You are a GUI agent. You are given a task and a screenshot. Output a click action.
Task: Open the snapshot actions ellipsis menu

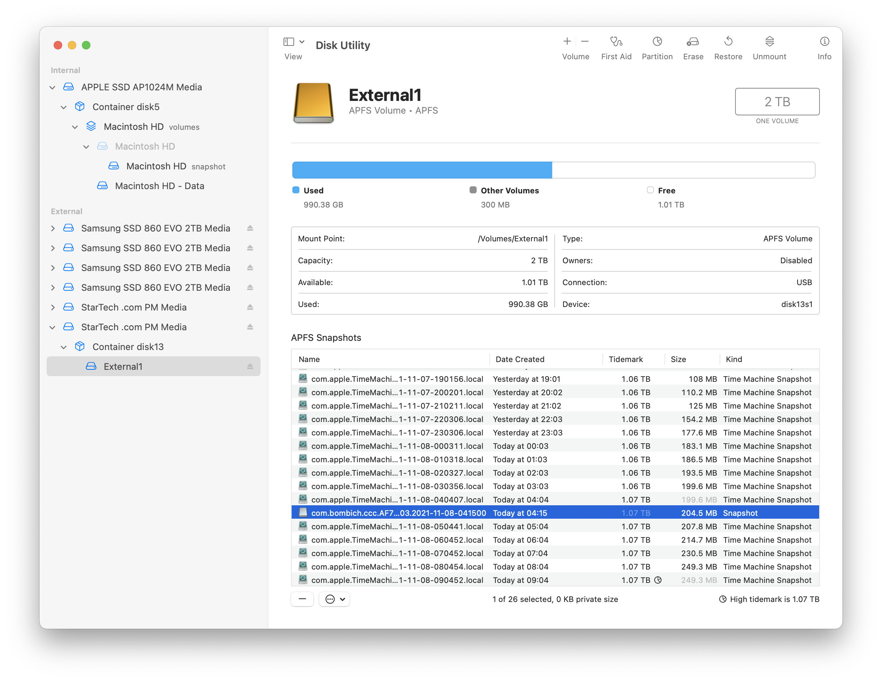coord(334,599)
